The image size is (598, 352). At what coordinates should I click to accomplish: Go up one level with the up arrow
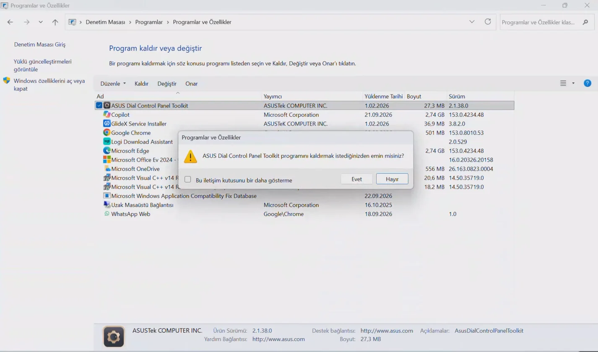tap(55, 22)
